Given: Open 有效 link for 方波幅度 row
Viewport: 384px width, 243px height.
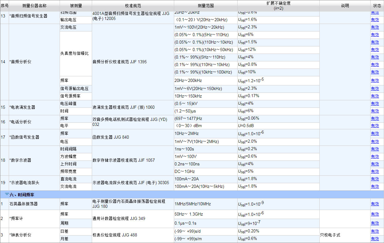Looking at the screenshot, I should [x=375, y=157].
